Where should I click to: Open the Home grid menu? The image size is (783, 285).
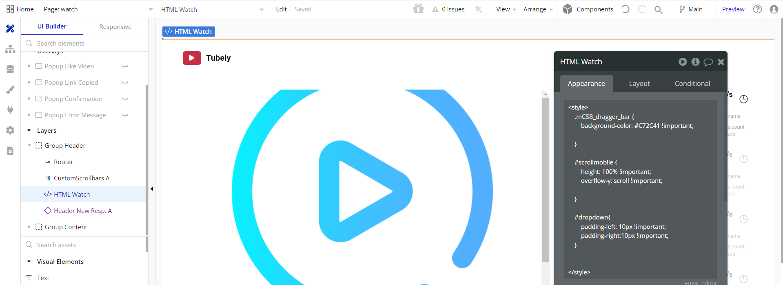[x=20, y=9]
